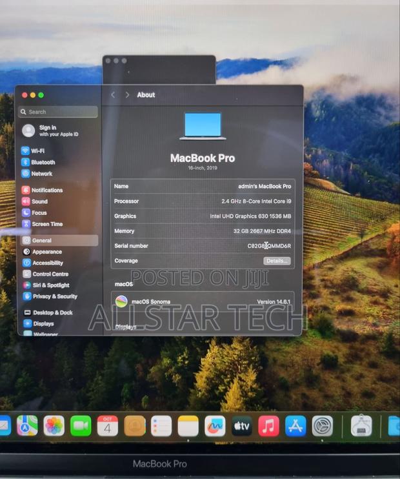Viewport: 400px width, 479px height.
Task: Open Calendar from the Dock
Action: 108,425
